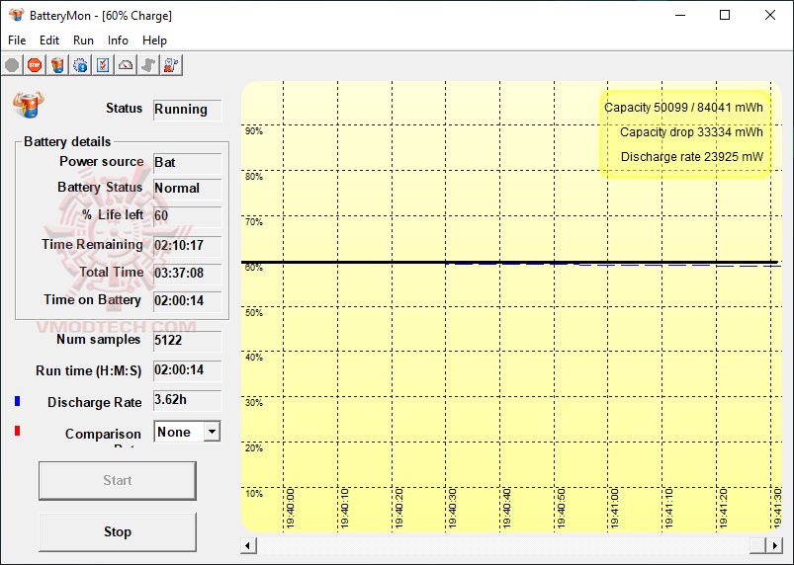
Task: Click Time on Battery value 02:00:14
Action: point(187,301)
